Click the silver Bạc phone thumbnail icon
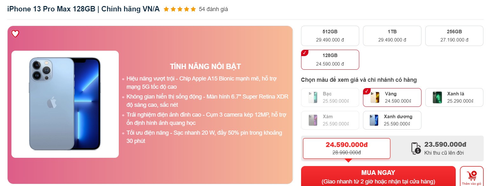 point(313,97)
